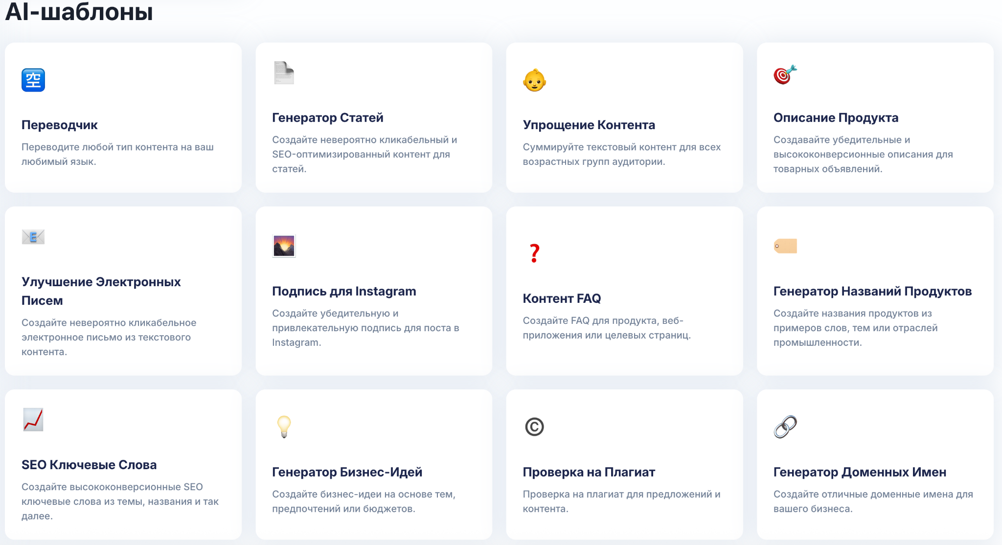The image size is (1002, 545).
Task: Click the price tag icon
Action: tap(785, 246)
